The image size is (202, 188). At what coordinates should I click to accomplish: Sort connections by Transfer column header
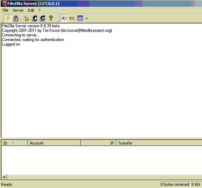(159, 143)
